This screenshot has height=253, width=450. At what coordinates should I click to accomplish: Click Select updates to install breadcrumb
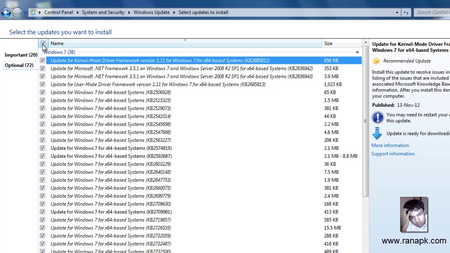point(203,12)
